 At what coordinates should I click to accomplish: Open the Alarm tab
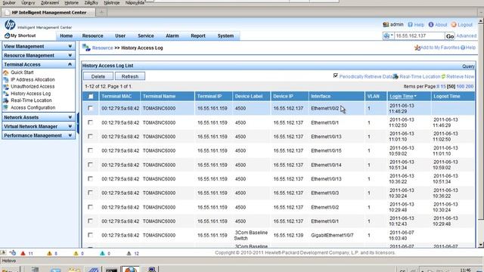point(172,36)
